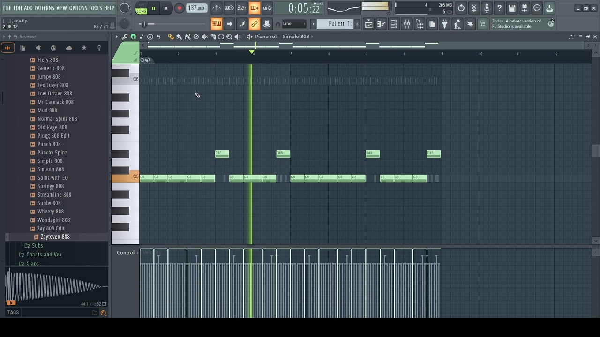
Task: Click the record button
Action: [179, 8]
